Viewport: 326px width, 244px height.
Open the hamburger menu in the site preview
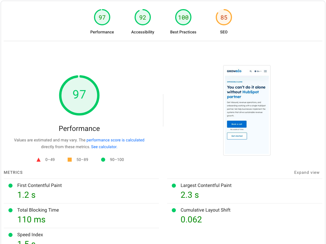coord(265,71)
